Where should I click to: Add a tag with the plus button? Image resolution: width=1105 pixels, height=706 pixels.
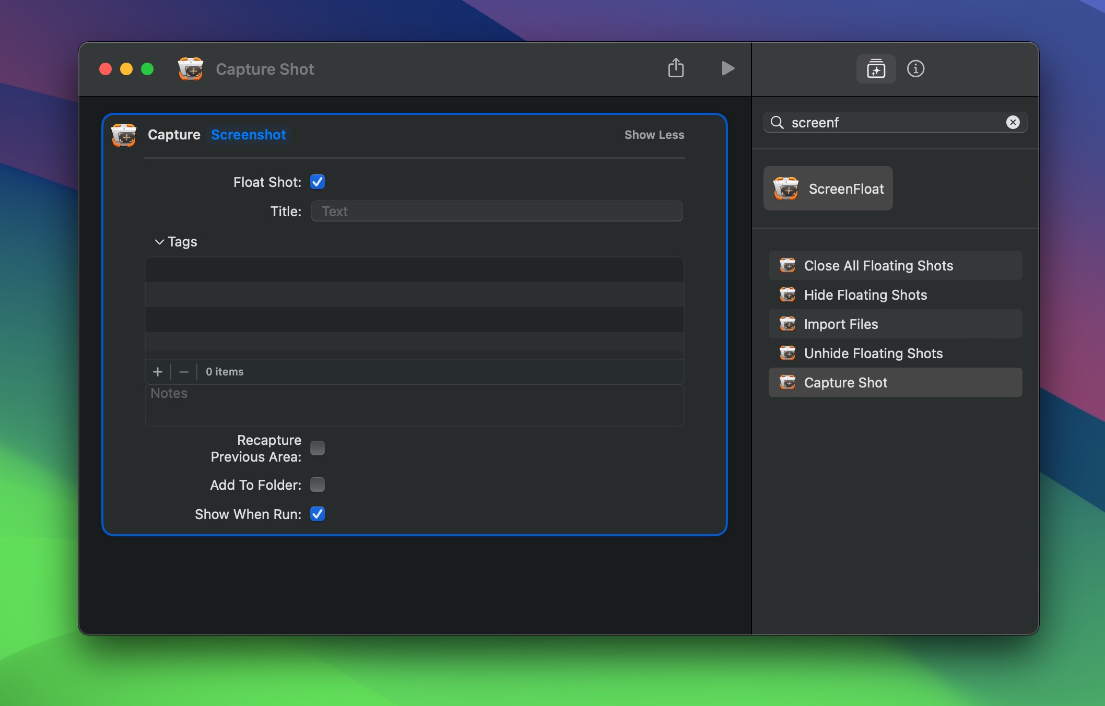158,371
